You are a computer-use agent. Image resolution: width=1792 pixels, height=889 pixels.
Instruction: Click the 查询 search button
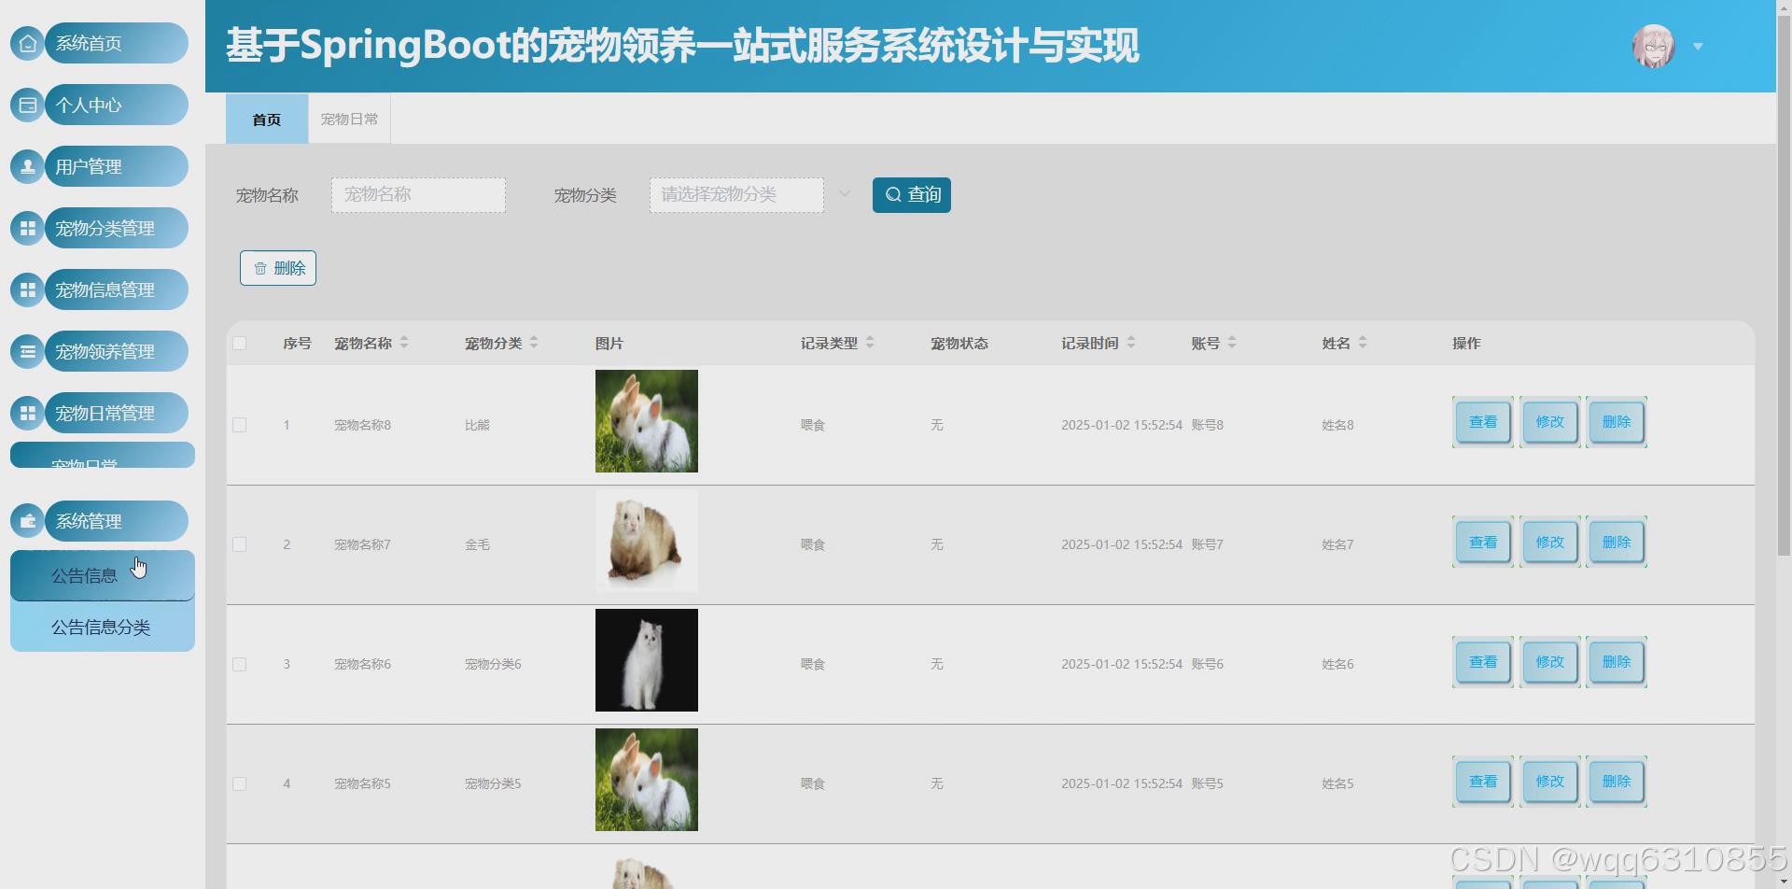pyautogui.click(x=912, y=194)
